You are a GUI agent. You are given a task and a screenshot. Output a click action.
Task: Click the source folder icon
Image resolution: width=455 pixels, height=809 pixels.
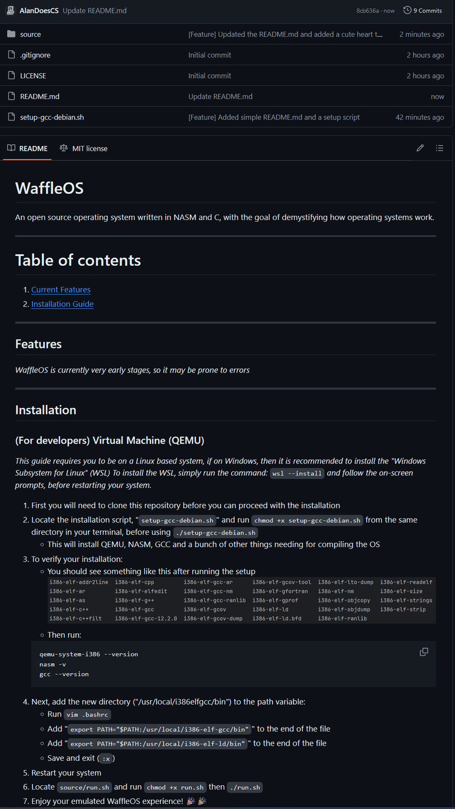(11, 34)
